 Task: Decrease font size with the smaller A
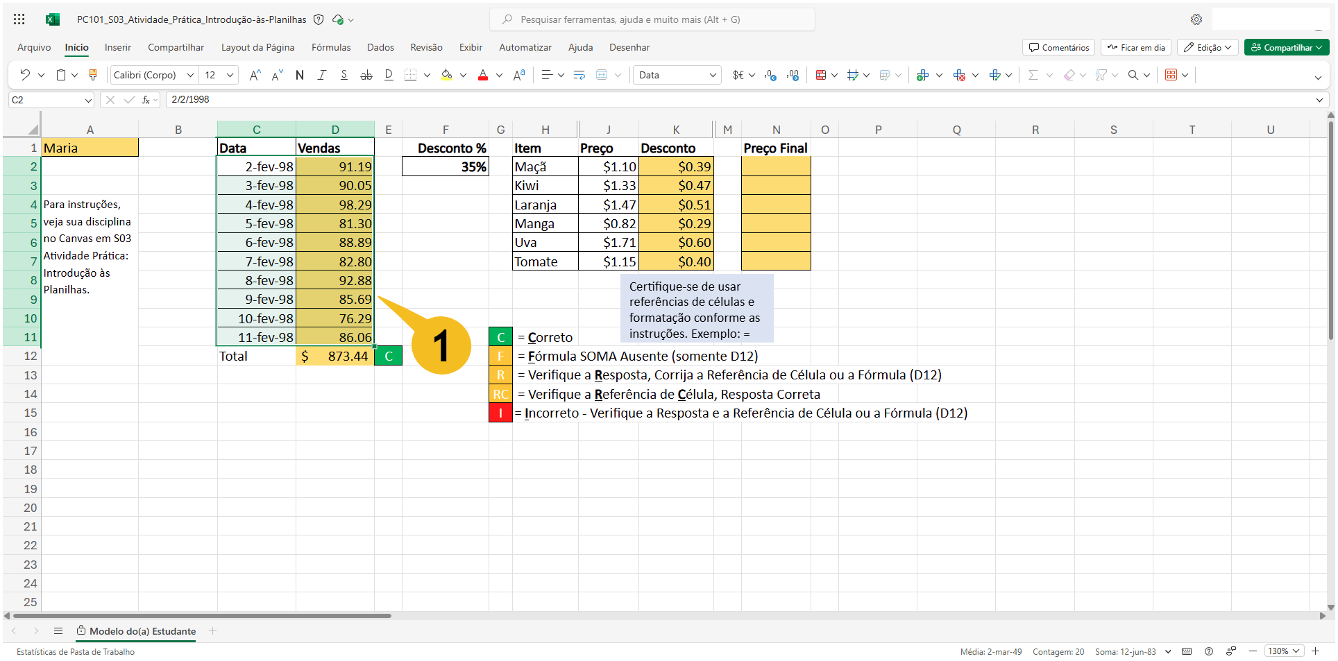tap(277, 75)
